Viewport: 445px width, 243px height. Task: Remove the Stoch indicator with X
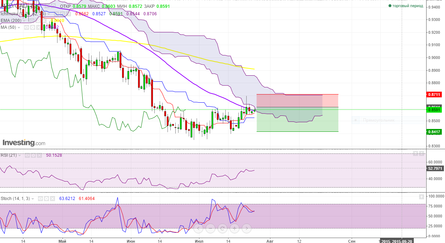point(53,199)
